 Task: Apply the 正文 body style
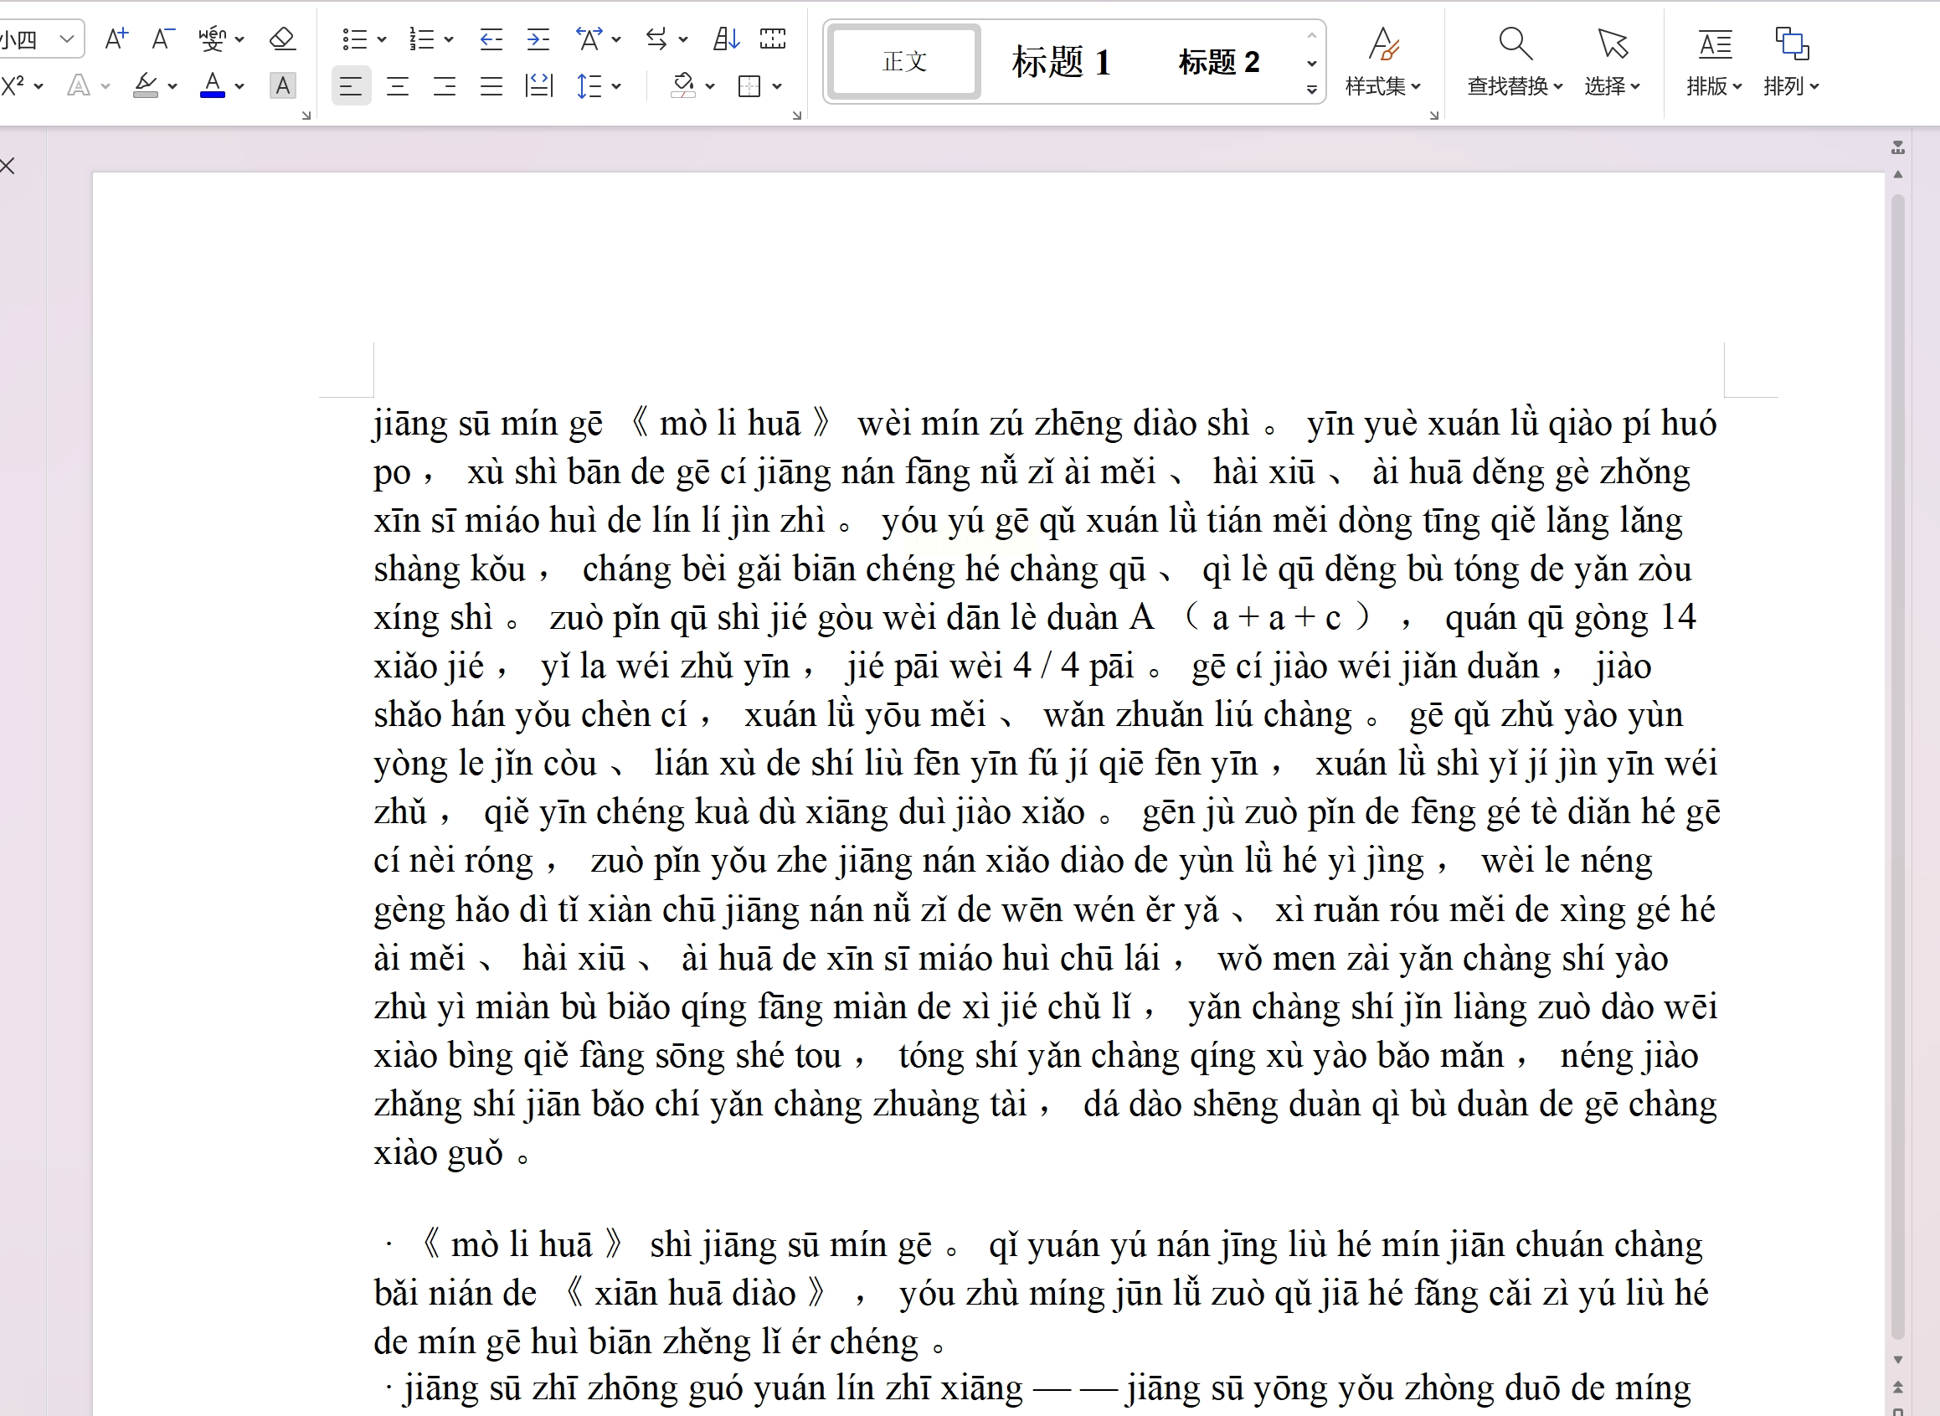click(905, 62)
